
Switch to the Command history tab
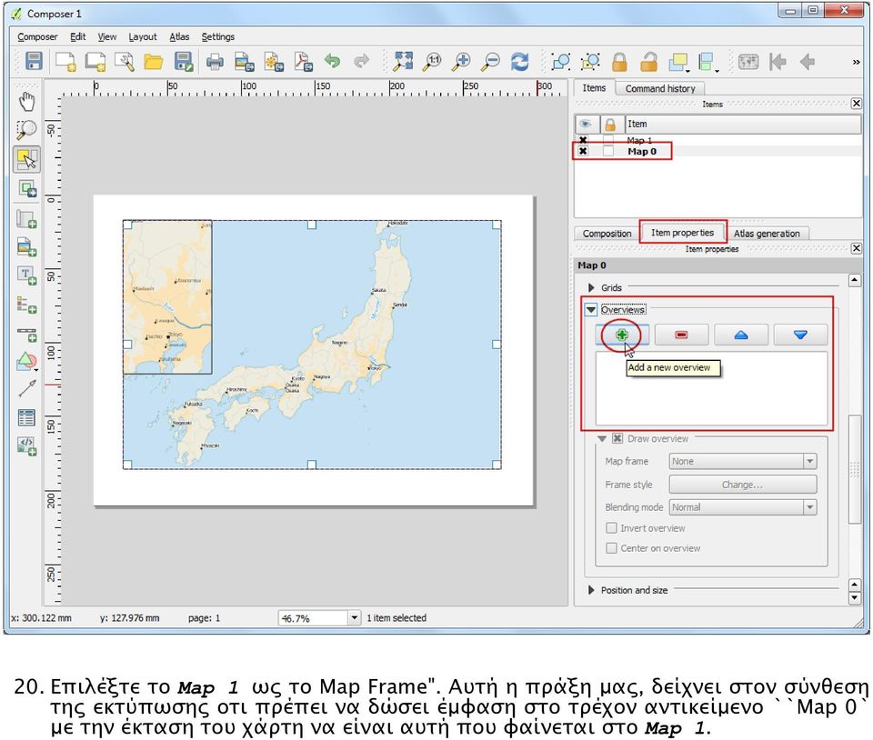[660, 88]
